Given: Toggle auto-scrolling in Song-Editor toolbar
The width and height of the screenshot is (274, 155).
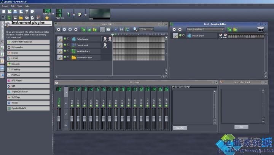Looking at the screenshot, I should pos(116,29).
